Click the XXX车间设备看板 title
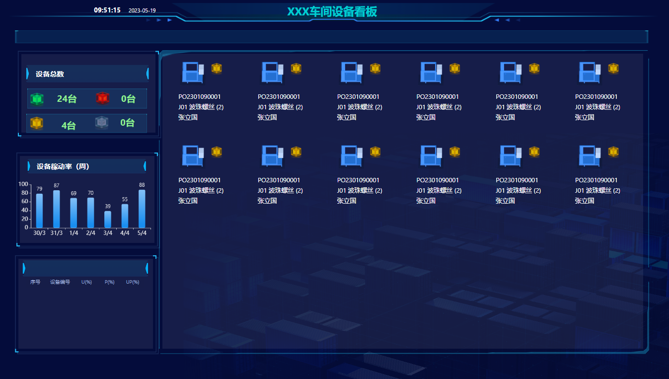 pos(332,12)
